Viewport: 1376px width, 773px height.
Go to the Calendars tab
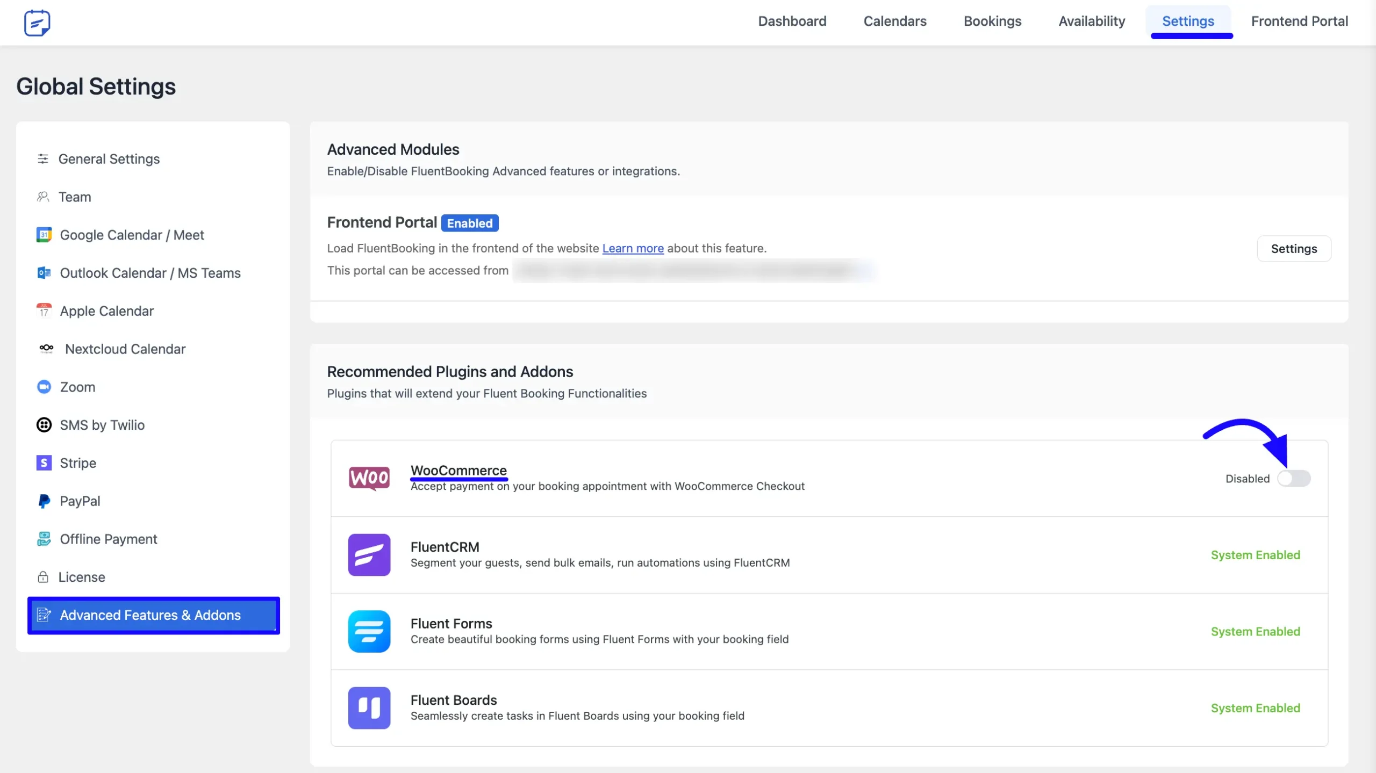click(895, 21)
